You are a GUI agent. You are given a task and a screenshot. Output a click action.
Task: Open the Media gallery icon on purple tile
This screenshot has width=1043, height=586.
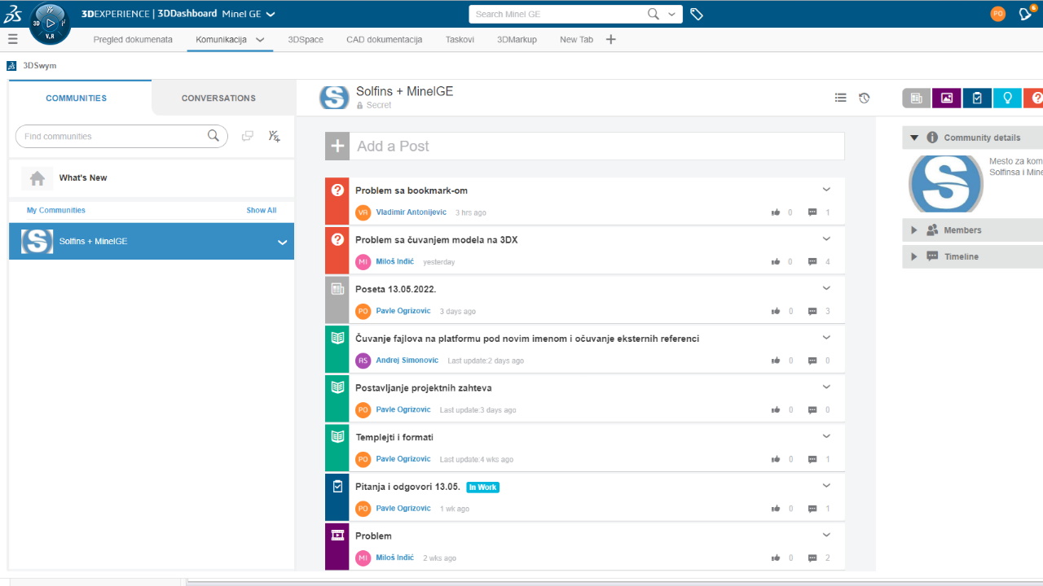(x=946, y=98)
